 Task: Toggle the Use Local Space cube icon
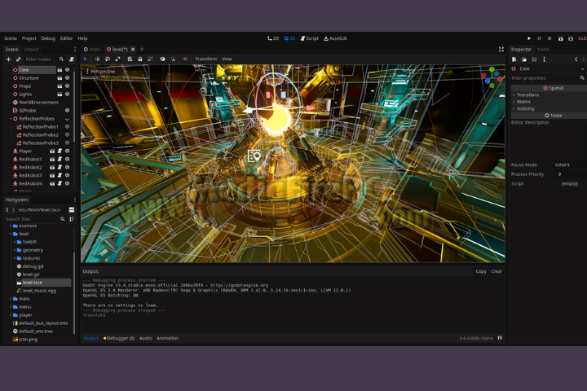[x=162, y=59]
